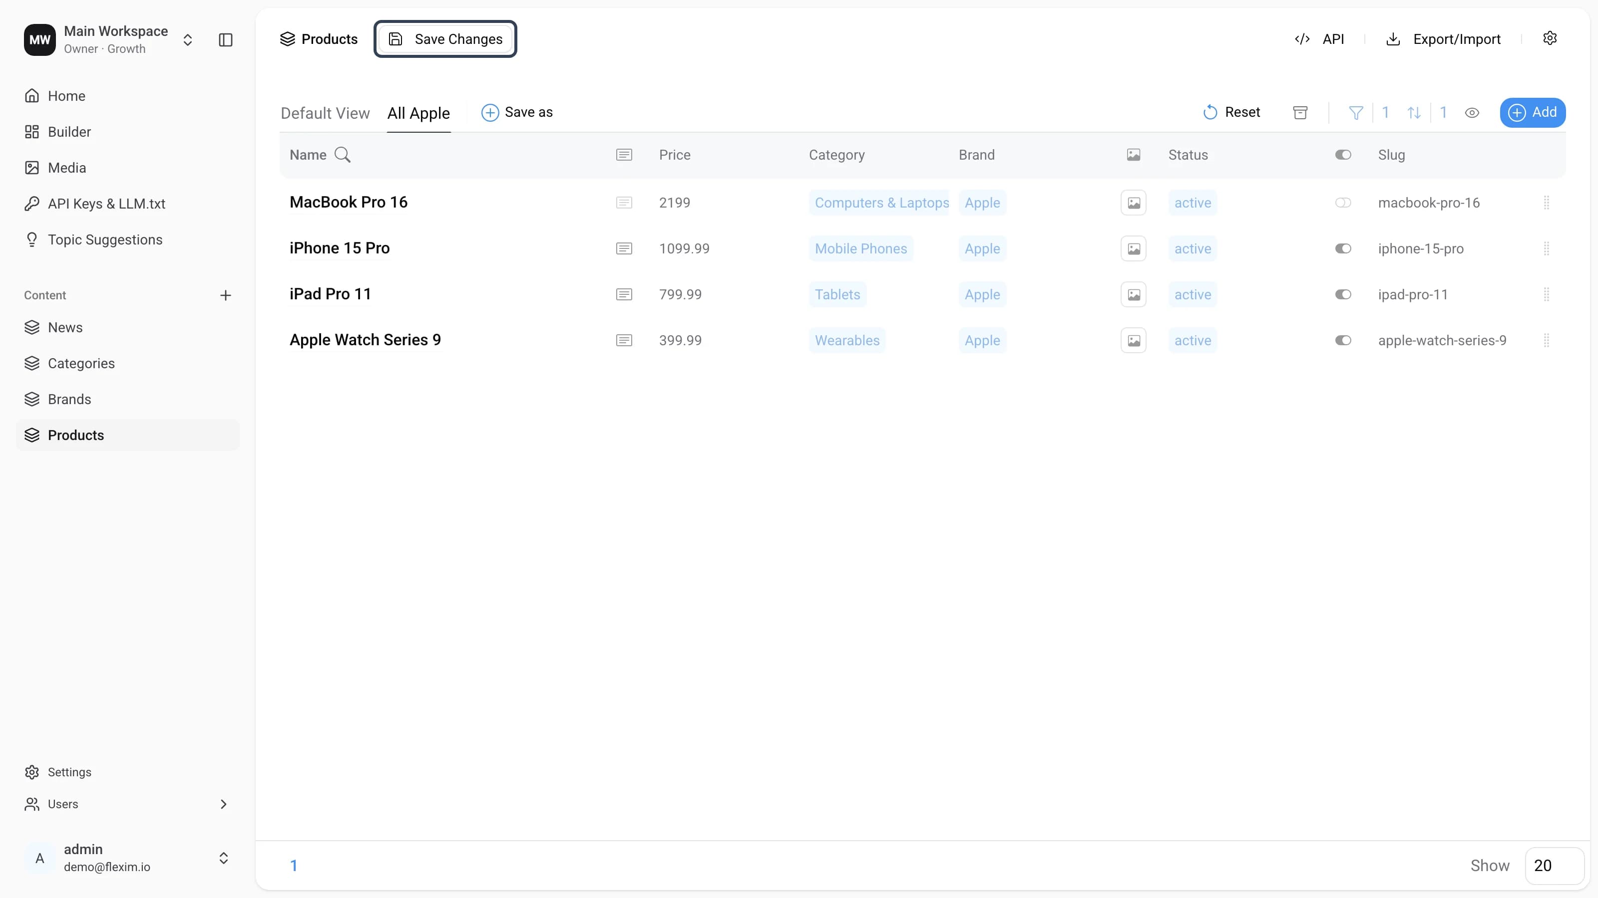The width and height of the screenshot is (1598, 898).
Task: Open Brands collection in sidebar
Action: pyautogui.click(x=128, y=399)
